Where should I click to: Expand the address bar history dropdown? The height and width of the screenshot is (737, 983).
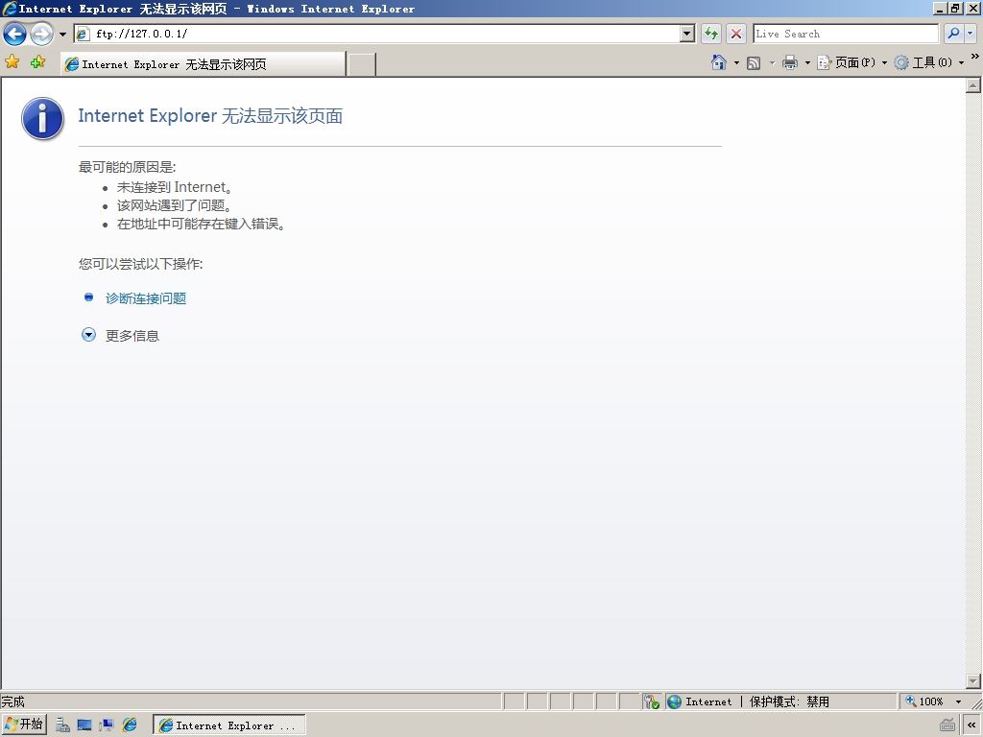(687, 34)
